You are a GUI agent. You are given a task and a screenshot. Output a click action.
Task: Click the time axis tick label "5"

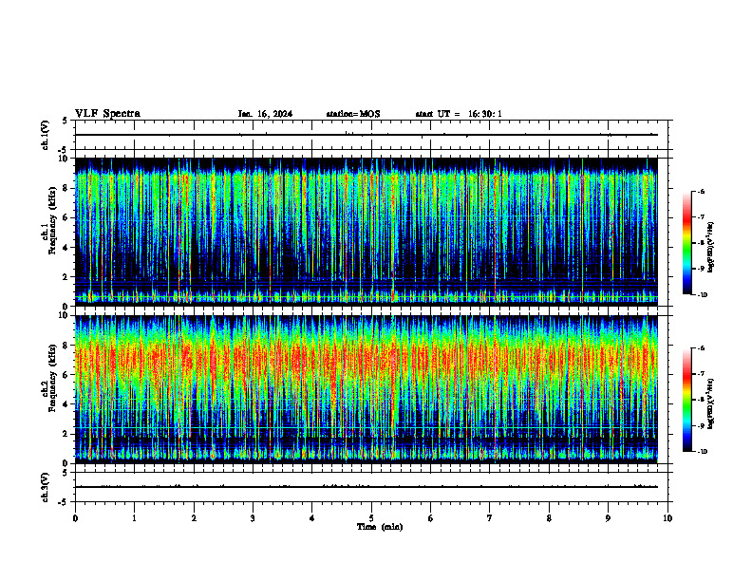(x=371, y=518)
